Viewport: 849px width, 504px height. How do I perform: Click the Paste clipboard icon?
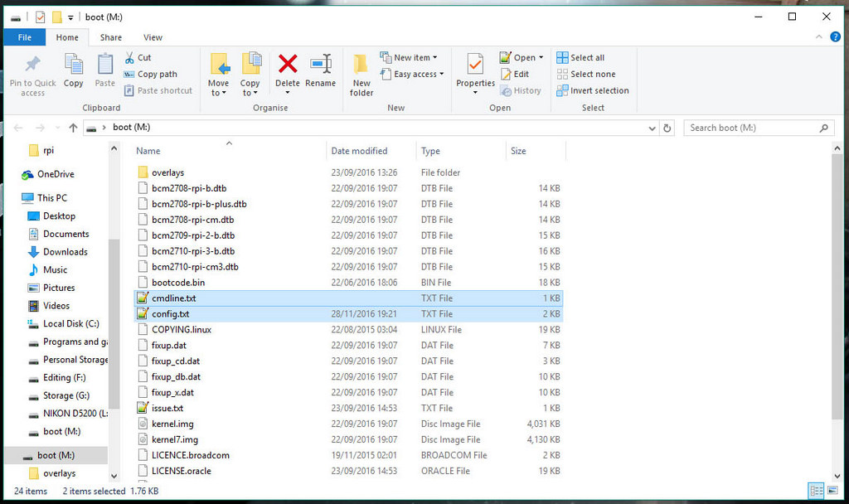click(x=105, y=65)
